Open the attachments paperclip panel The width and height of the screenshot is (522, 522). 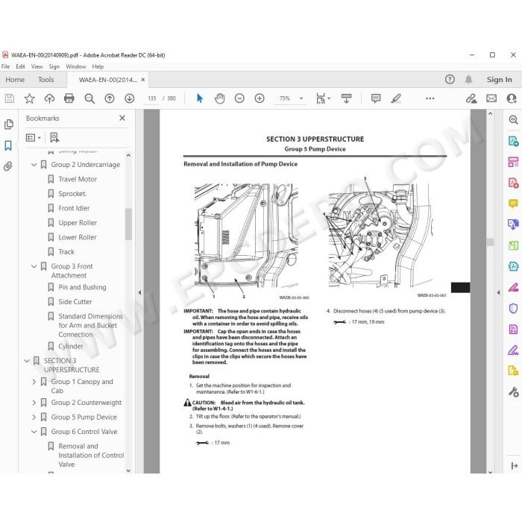click(8, 166)
